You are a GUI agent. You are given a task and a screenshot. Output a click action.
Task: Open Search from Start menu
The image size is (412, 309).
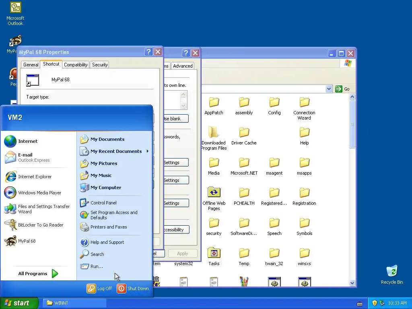coord(92,254)
